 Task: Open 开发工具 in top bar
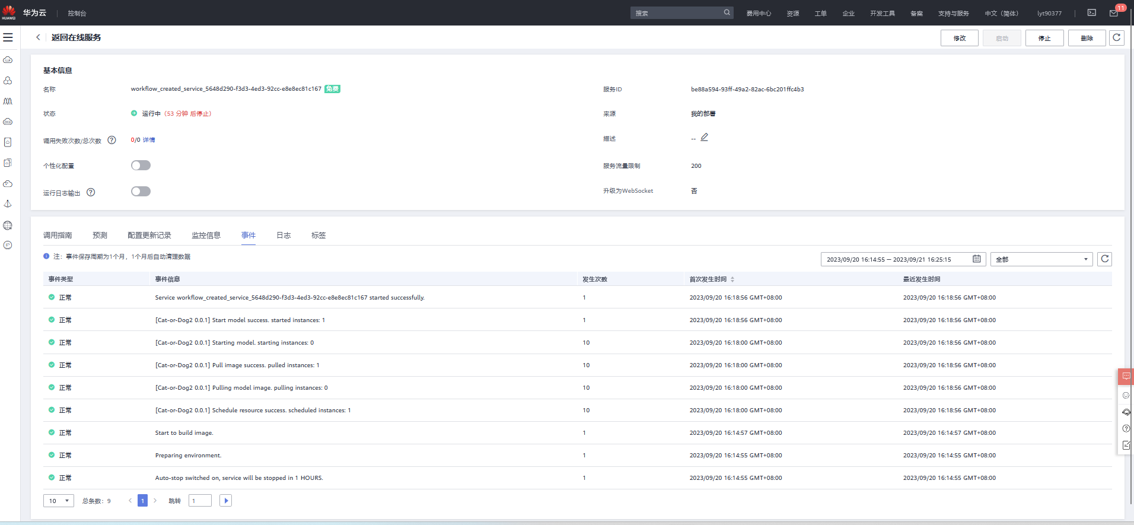click(883, 13)
